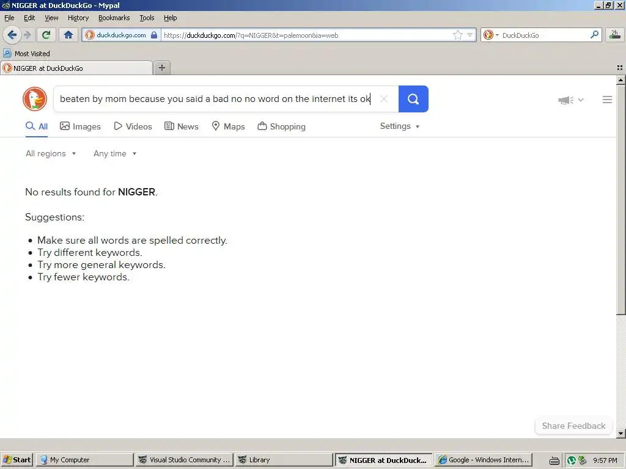This screenshot has height=469, width=626.
Task: Click the green uTorrent tray icon
Action: click(572, 460)
